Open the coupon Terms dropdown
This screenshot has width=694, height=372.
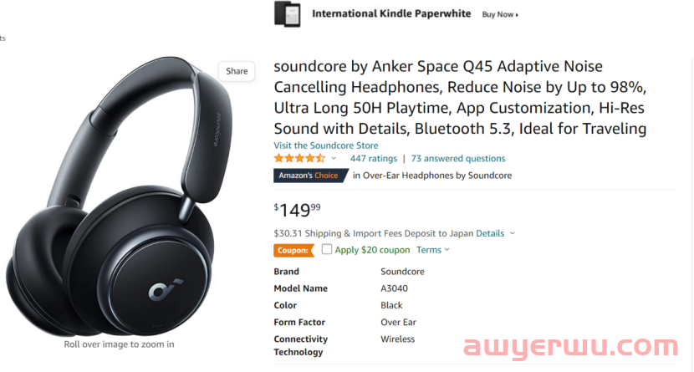click(433, 250)
